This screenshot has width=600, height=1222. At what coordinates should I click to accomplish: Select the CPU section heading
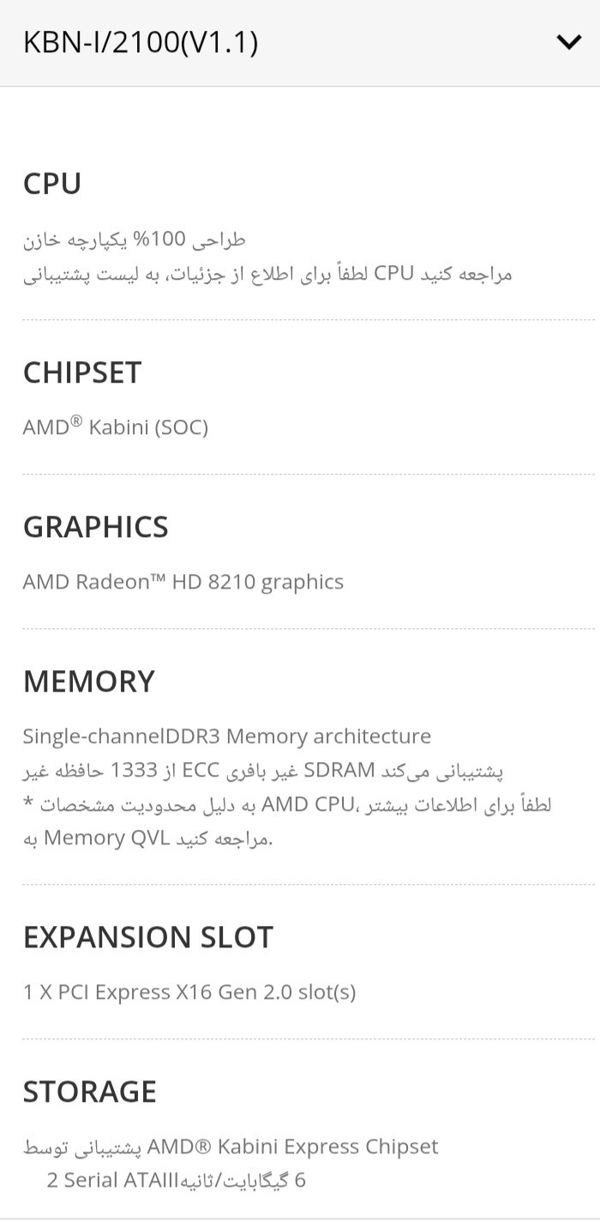(x=52, y=184)
